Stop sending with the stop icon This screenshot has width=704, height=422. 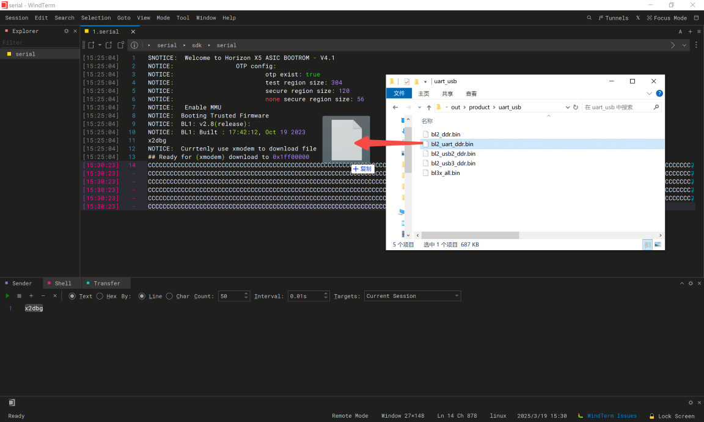[20, 296]
